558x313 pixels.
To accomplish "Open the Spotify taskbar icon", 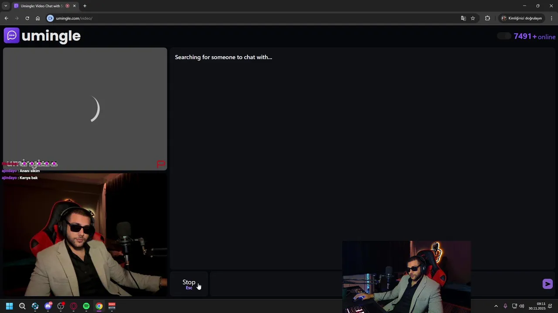I will point(86,306).
